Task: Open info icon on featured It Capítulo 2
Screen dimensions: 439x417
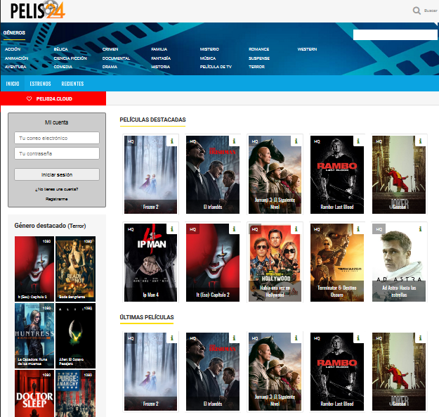Action: 234,229
